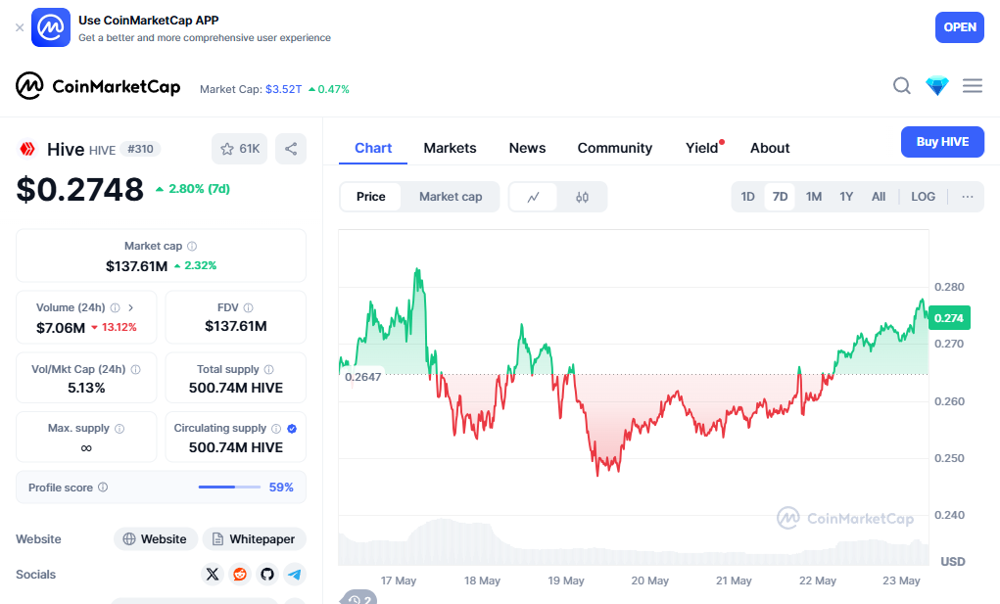Click the Buy HIVE button
The width and height of the screenshot is (1000, 604).
point(942,142)
